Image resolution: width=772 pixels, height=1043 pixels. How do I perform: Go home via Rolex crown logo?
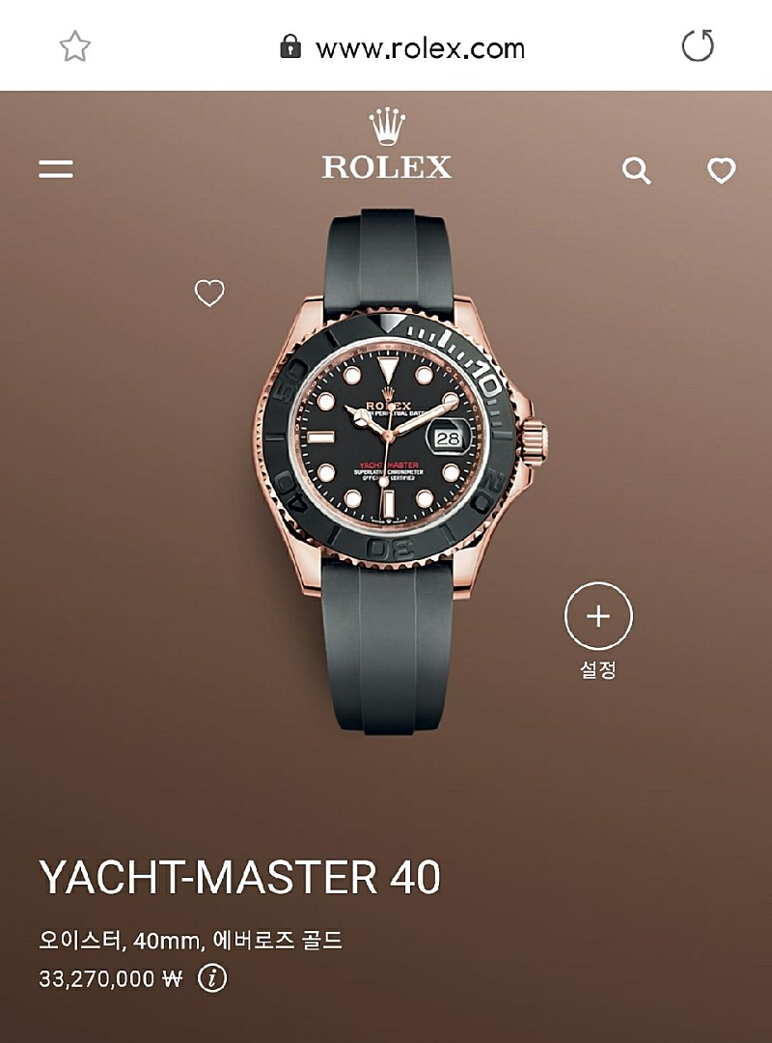(x=387, y=127)
